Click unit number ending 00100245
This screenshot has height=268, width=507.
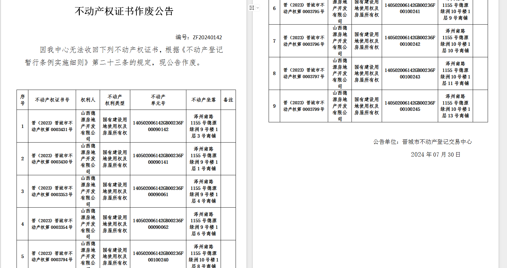[410, 106]
